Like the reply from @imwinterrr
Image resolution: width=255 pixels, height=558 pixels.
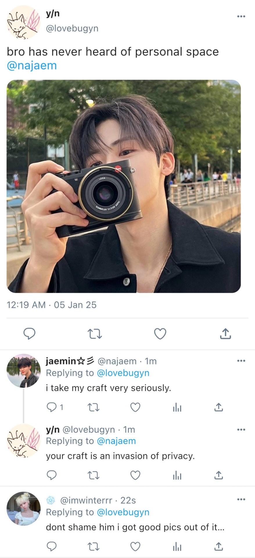click(135, 547)
